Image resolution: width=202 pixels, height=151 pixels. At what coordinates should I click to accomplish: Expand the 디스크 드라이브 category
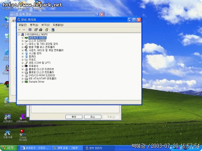coord(23,41)
